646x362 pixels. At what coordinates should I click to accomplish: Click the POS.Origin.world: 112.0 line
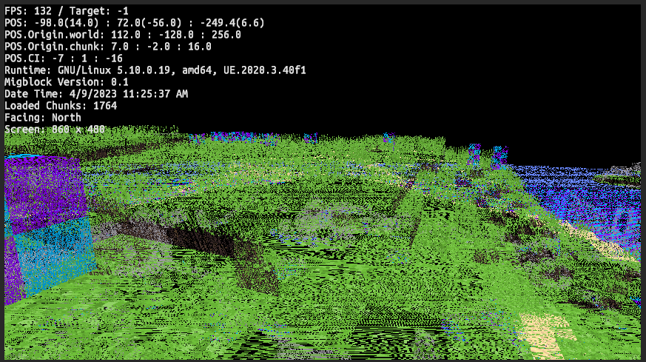(123, 35)
